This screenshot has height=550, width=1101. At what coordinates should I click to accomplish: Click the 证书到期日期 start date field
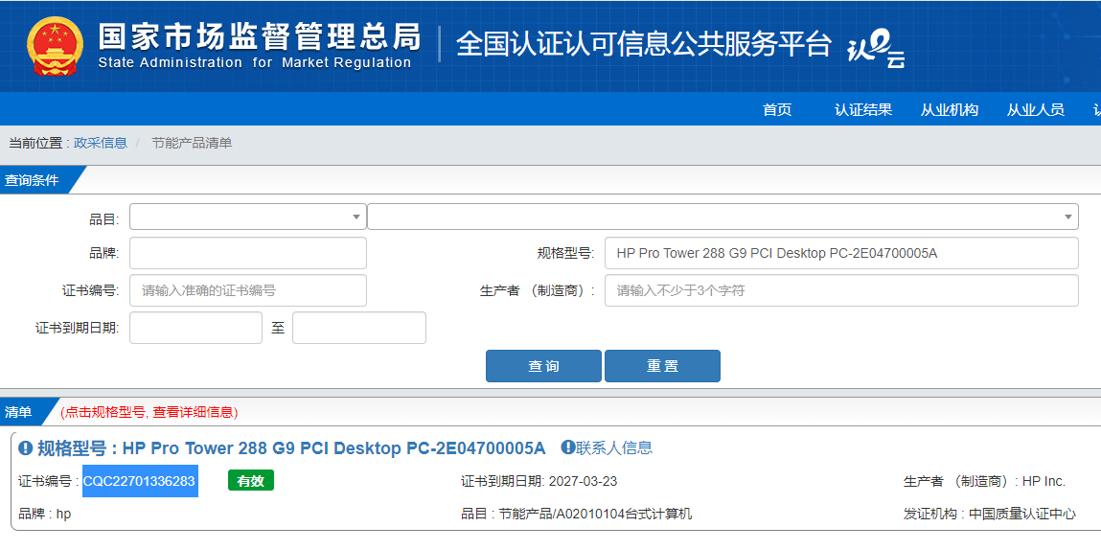[x=195, y=328]
